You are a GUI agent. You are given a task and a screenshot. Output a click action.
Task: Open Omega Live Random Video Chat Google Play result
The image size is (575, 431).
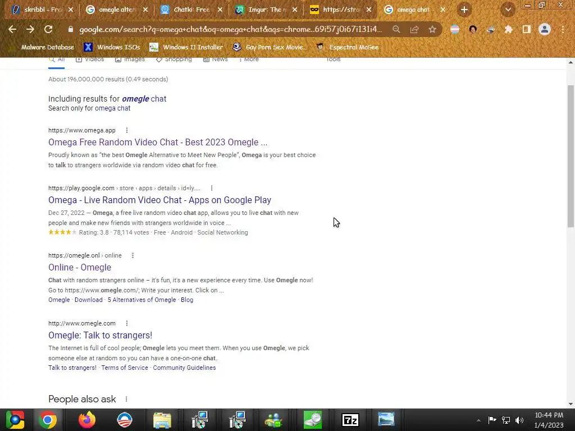pyautogui.click(x=159, y=200)
